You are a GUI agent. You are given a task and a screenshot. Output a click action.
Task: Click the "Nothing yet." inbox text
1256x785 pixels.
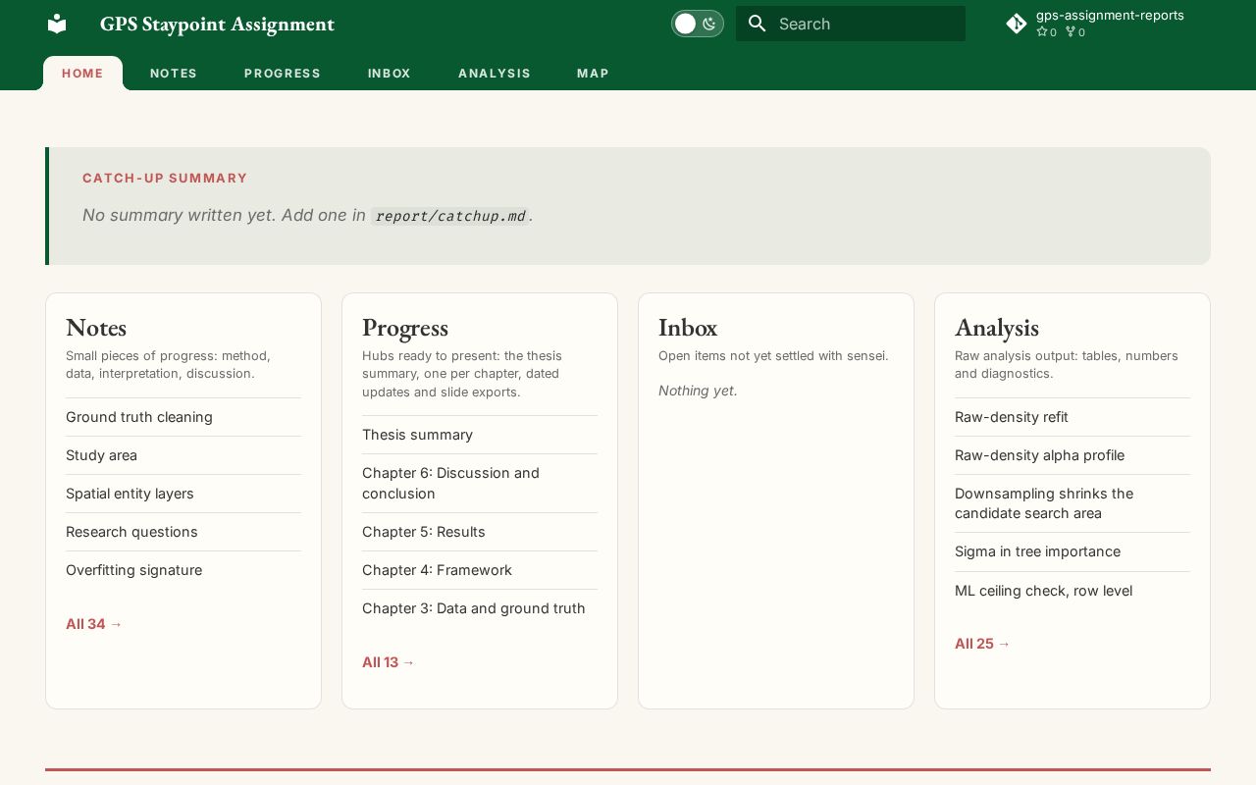698,391
